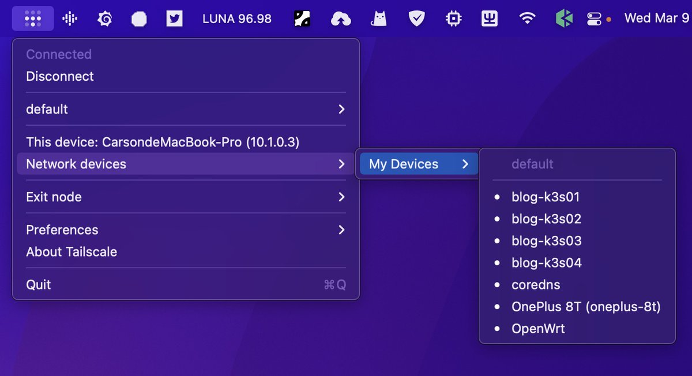Select the OpenWrt device

click(x=577, y=329)
